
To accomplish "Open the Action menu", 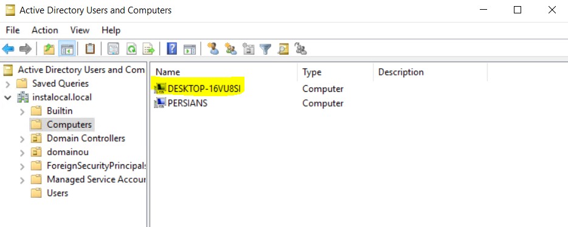I will point(45,30).
